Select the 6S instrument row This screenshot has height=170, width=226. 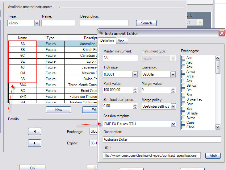pos(53,79)
